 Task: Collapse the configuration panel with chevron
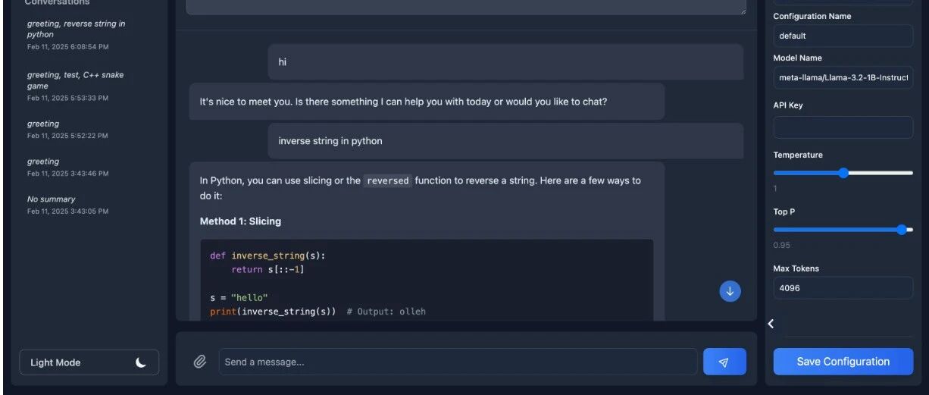click(x=771, y=324)
